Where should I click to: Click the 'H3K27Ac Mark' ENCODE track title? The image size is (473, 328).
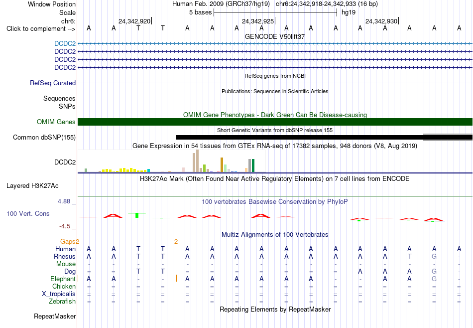point(275,179)
